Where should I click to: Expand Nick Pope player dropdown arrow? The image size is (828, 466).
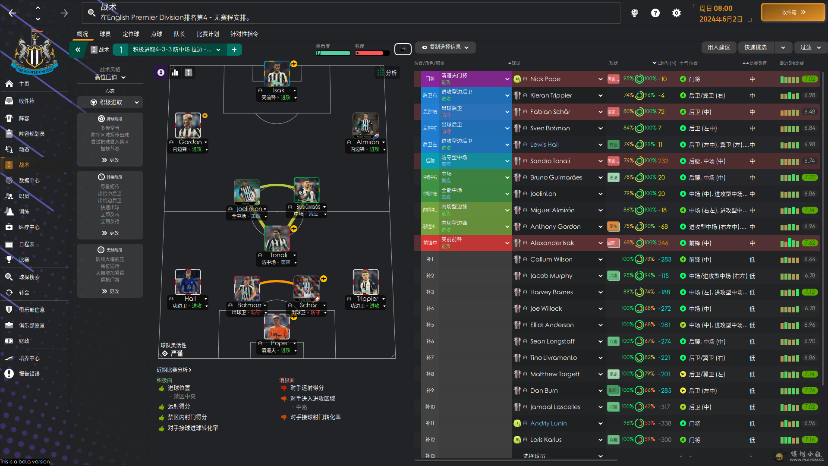point(600,79)
